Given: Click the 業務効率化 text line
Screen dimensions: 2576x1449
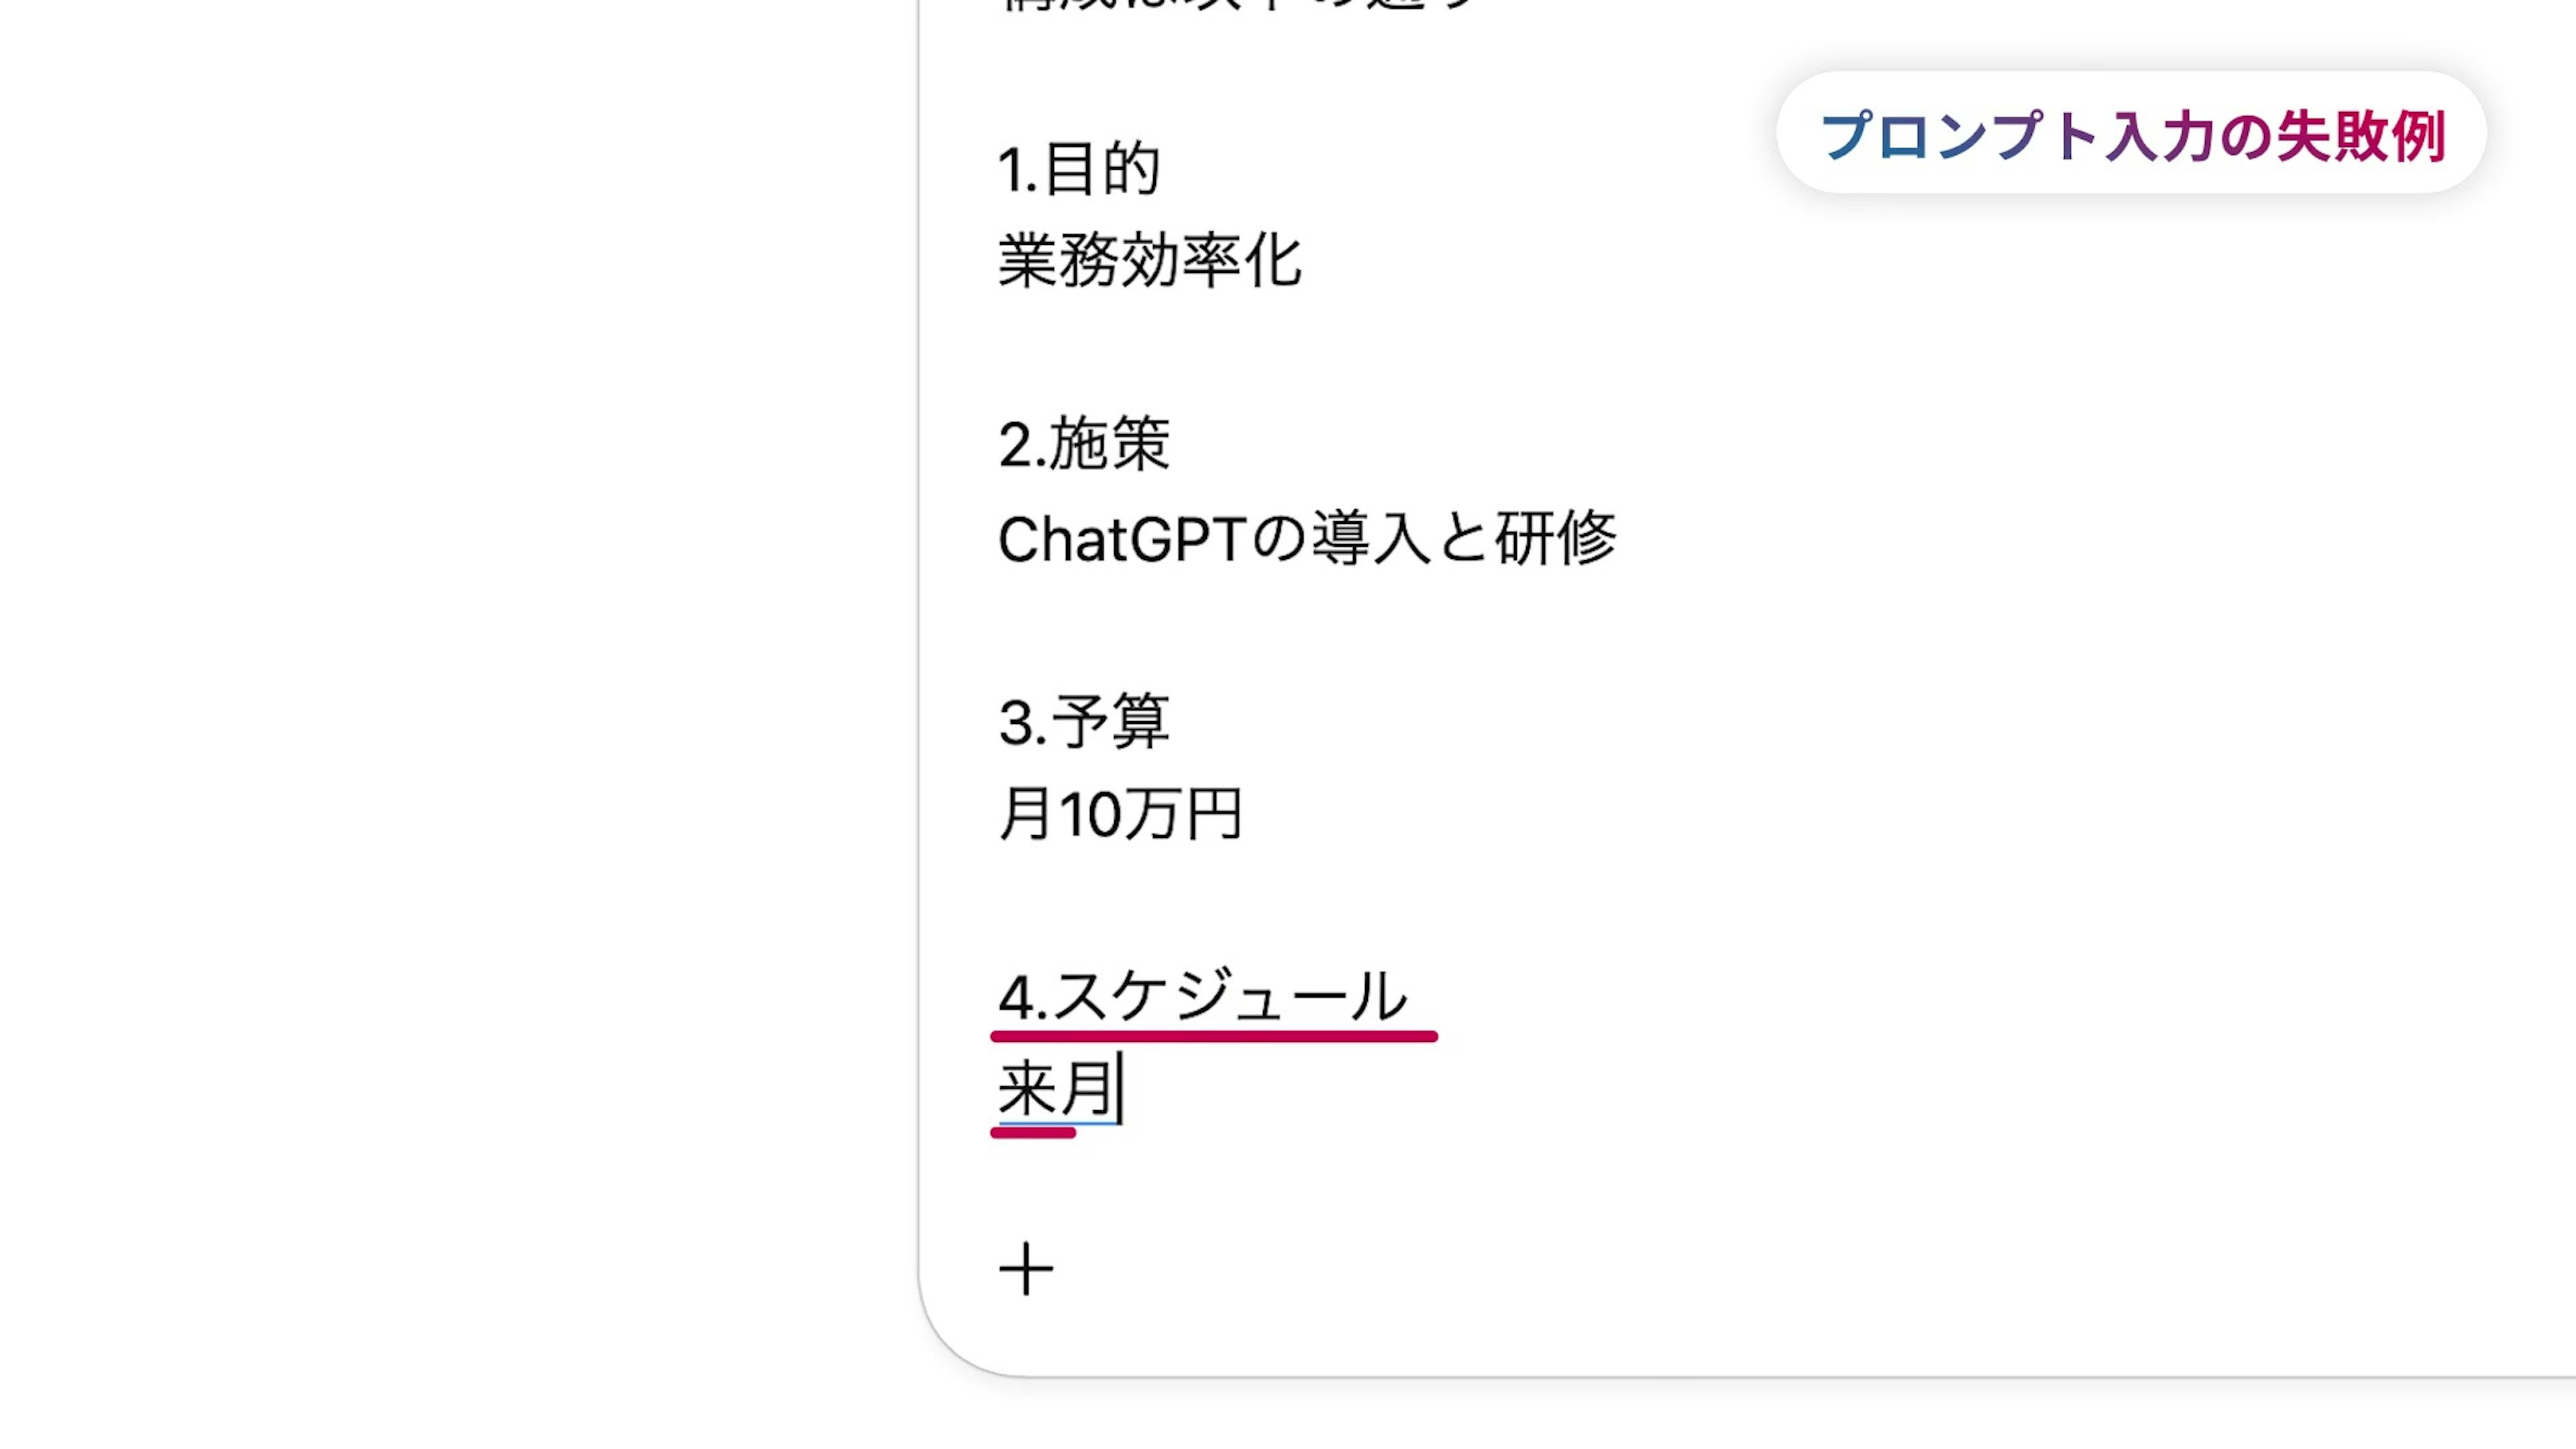Looking at the screenshot, I should [x=1150, y=260].
